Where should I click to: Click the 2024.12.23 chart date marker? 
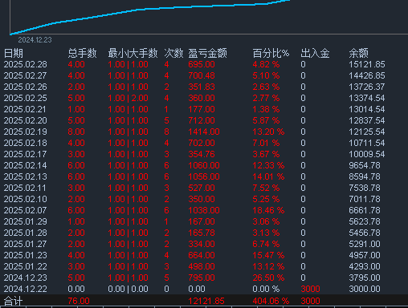(x=35, y=40)
